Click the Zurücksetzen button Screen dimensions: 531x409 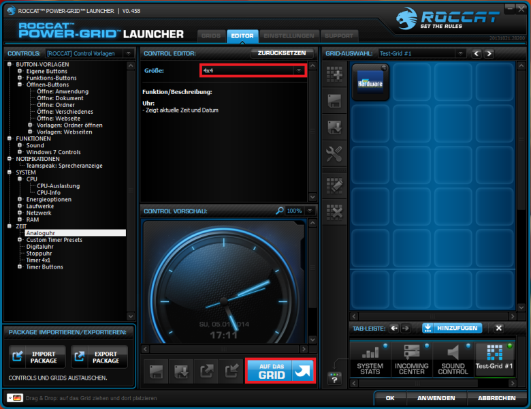tap(282, 53)
